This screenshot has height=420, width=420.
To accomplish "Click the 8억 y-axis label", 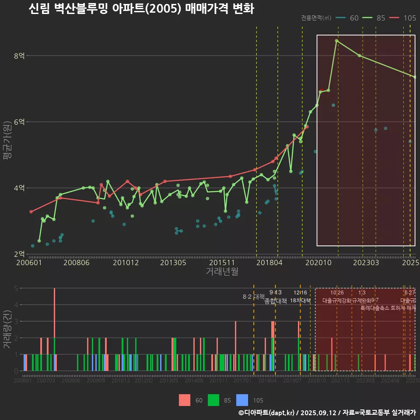I will pos(19,56).
